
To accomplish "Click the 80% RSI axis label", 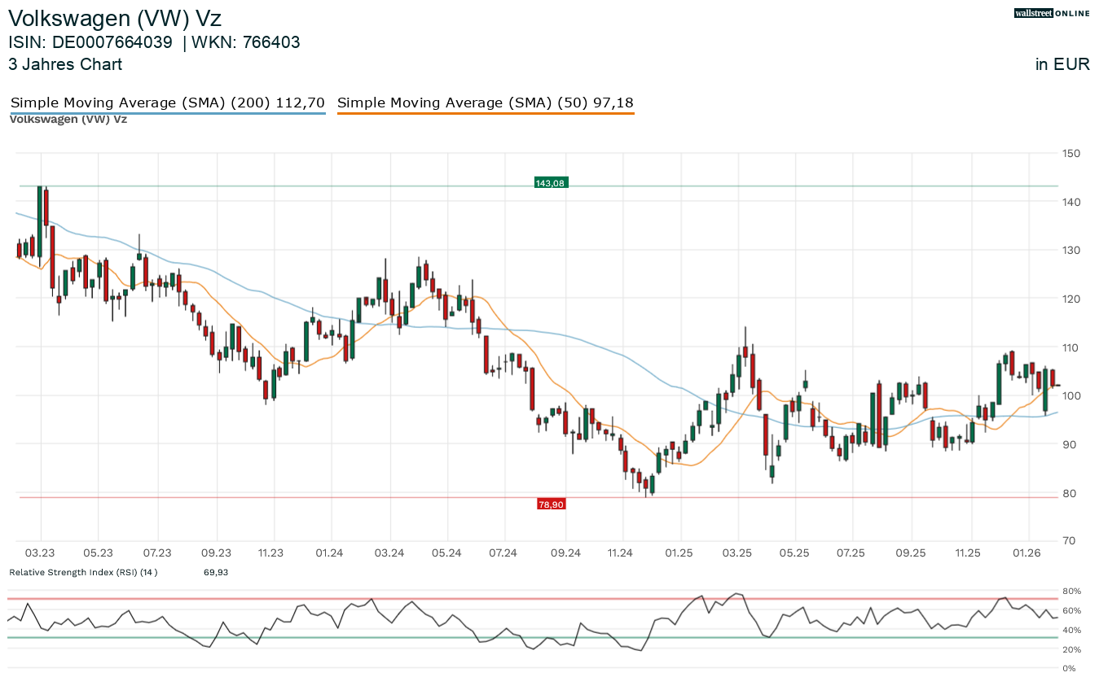I will [1070, 591].
